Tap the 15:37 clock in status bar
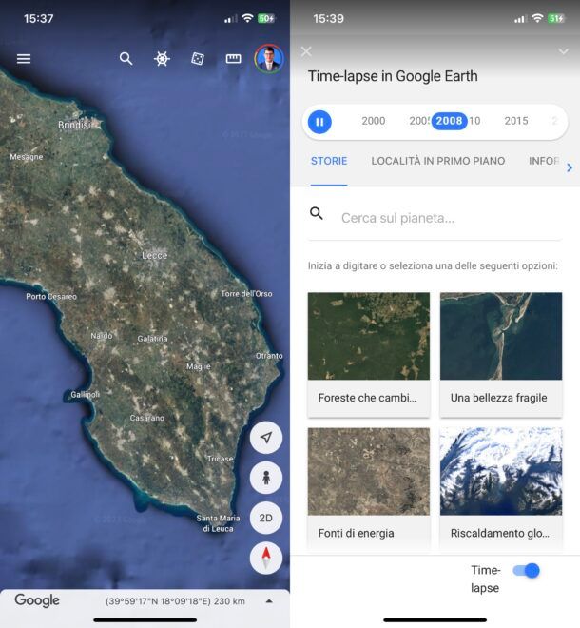Viewport: 580px width, 628px height. coord(38,18)
